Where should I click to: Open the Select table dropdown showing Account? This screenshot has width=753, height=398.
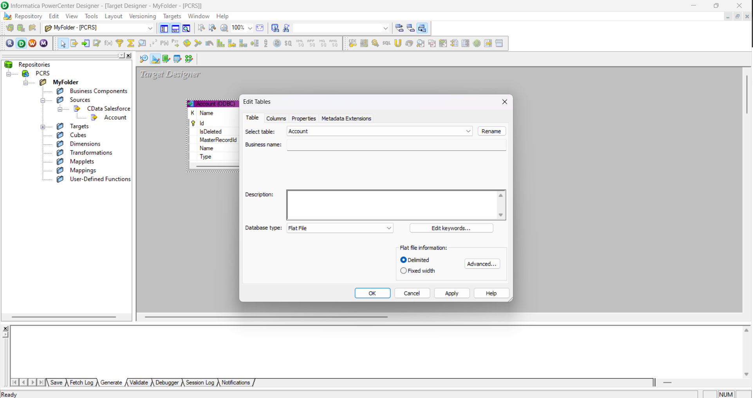(468, 131)
